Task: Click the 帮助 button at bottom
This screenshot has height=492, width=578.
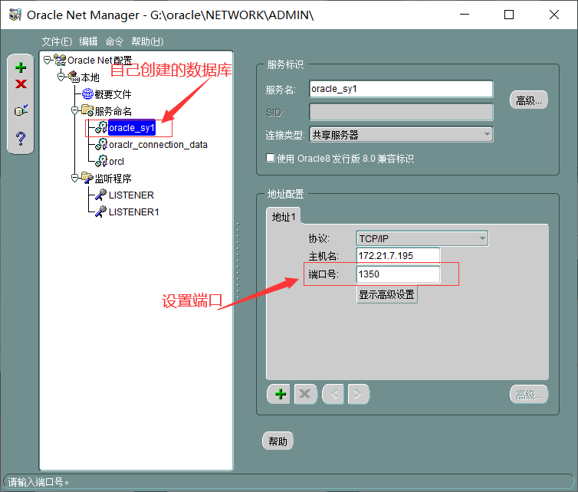Action: pyautogui.click(x=278, y=441)
